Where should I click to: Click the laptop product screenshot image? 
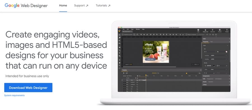[x=174, y=63]
